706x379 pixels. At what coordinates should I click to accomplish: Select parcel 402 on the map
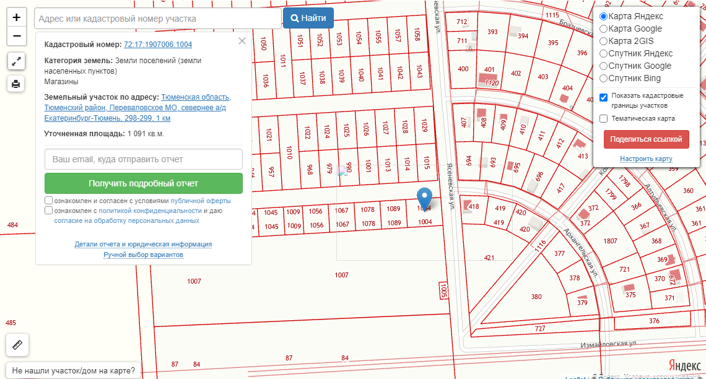pyautogui.click(x=516, y=73)
